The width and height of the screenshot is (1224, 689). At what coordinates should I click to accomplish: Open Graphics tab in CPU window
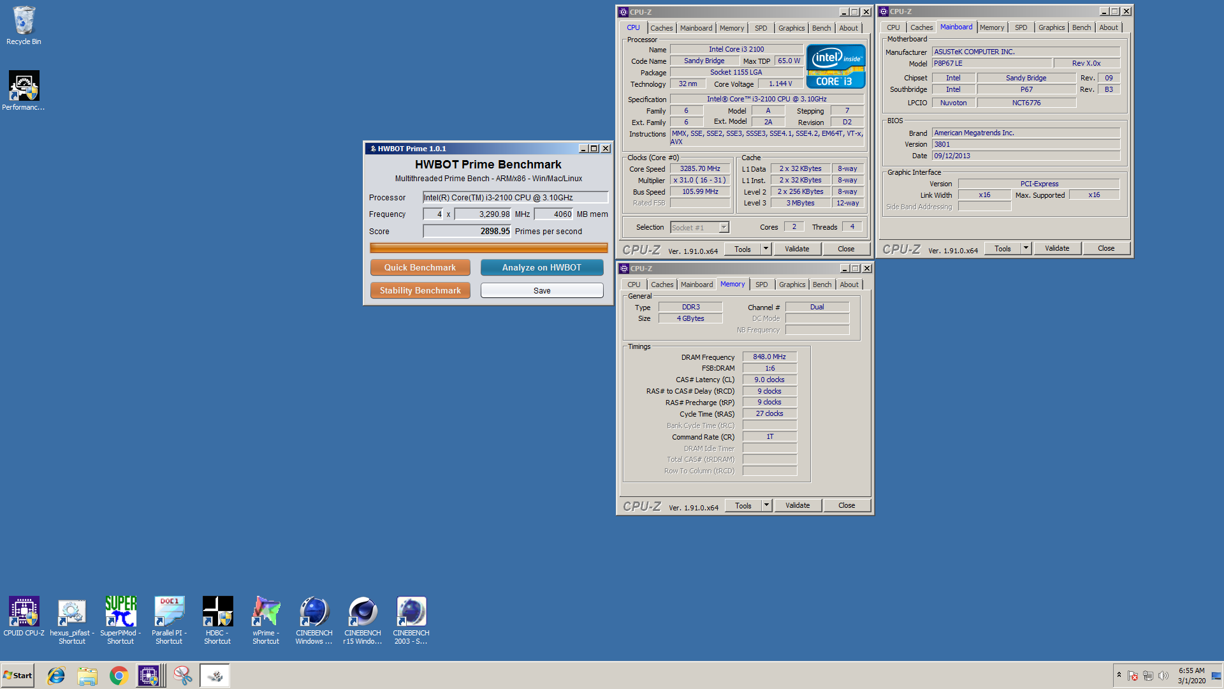pos(792,28)
